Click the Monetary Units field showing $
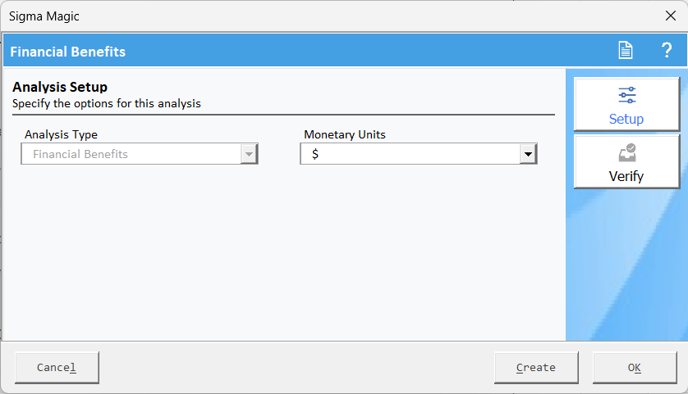Screen dimensions: 688x394 click(410, 154)
